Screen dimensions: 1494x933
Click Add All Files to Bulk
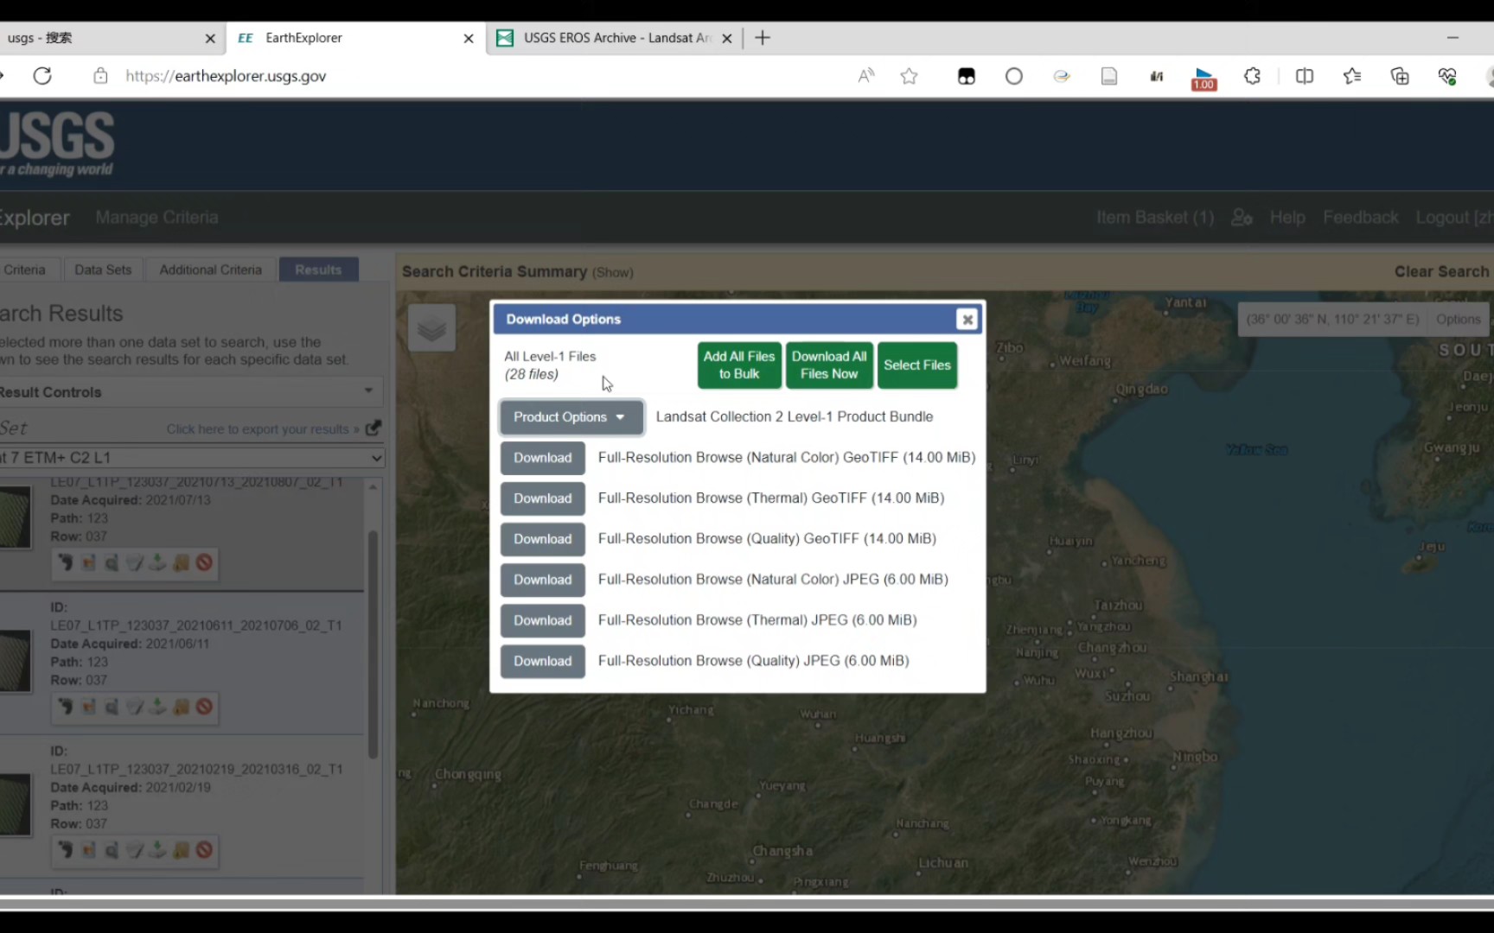click(x=739, y=365)
